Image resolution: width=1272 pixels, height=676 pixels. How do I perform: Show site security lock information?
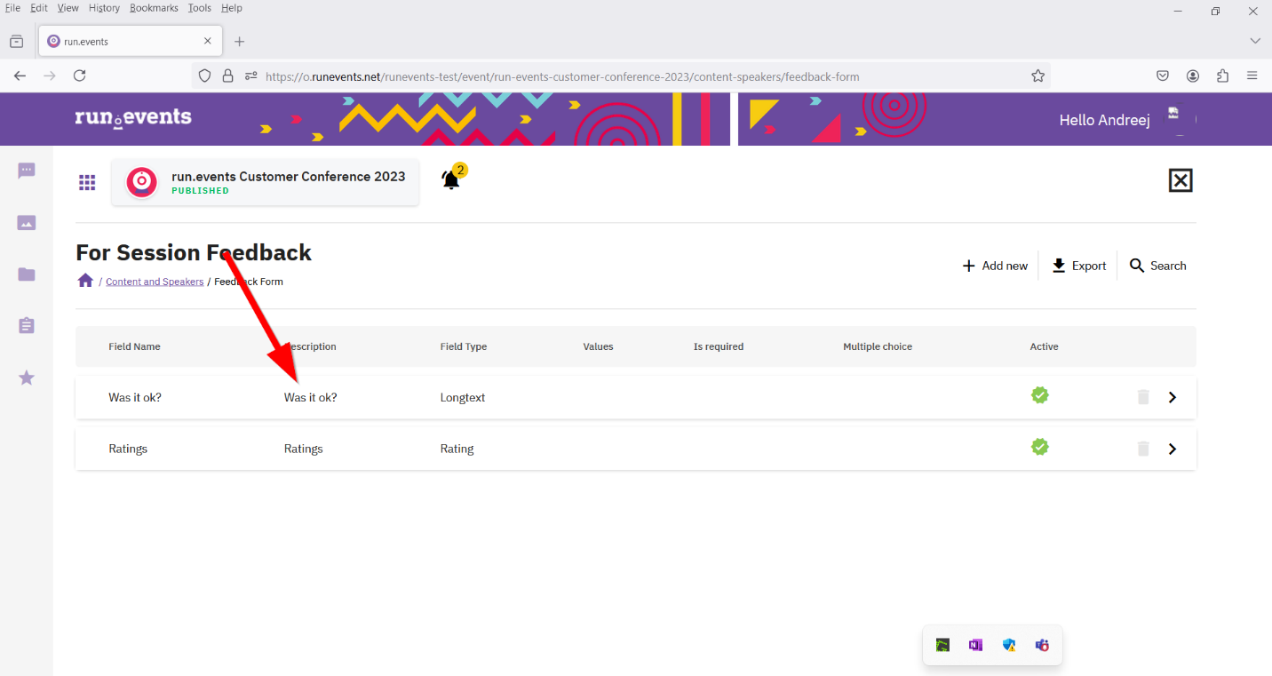coord(227,76)
